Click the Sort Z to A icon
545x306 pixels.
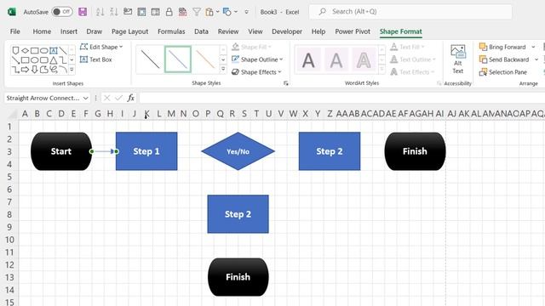click(113, 12)
